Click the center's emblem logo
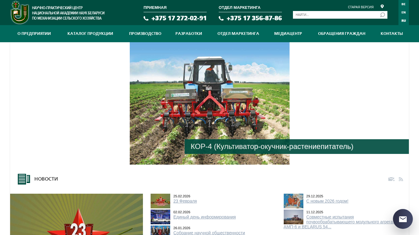This screenshot has height=235, width=419. (x=20, y=13)
